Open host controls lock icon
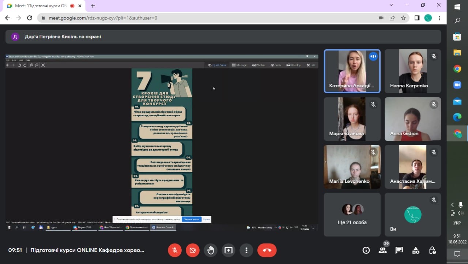The height and width of the screenshot is (264, 468). click(433, 250)
